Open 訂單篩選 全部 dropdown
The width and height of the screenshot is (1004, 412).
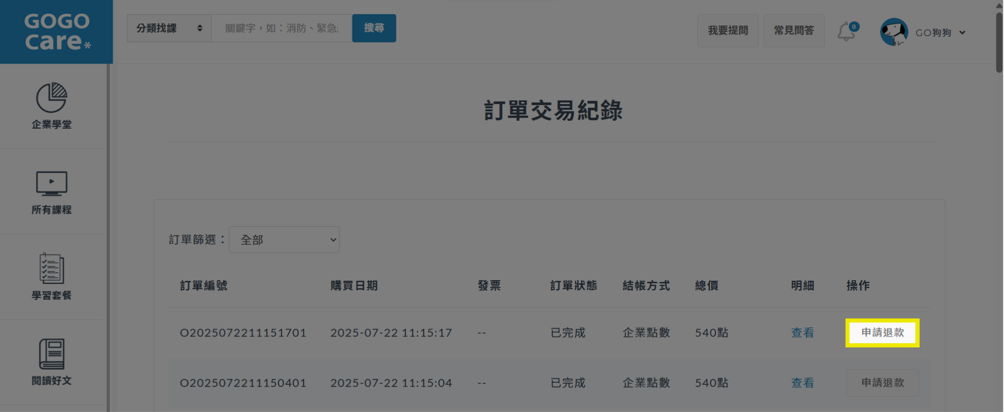(x=284, y=240)
